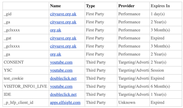Click the 1 day(s) expiry cell
183x108 pixels.
tap(166, 14)
